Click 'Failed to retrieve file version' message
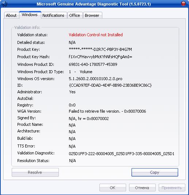Image resolution: width=189 pixels, height=195 pixels. 107,111
